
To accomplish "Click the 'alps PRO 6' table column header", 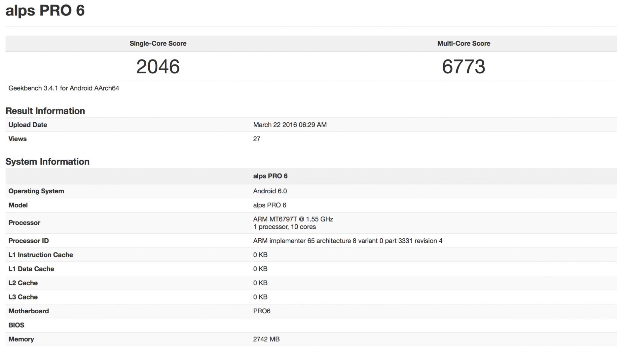I will click(x=270, y=176).
